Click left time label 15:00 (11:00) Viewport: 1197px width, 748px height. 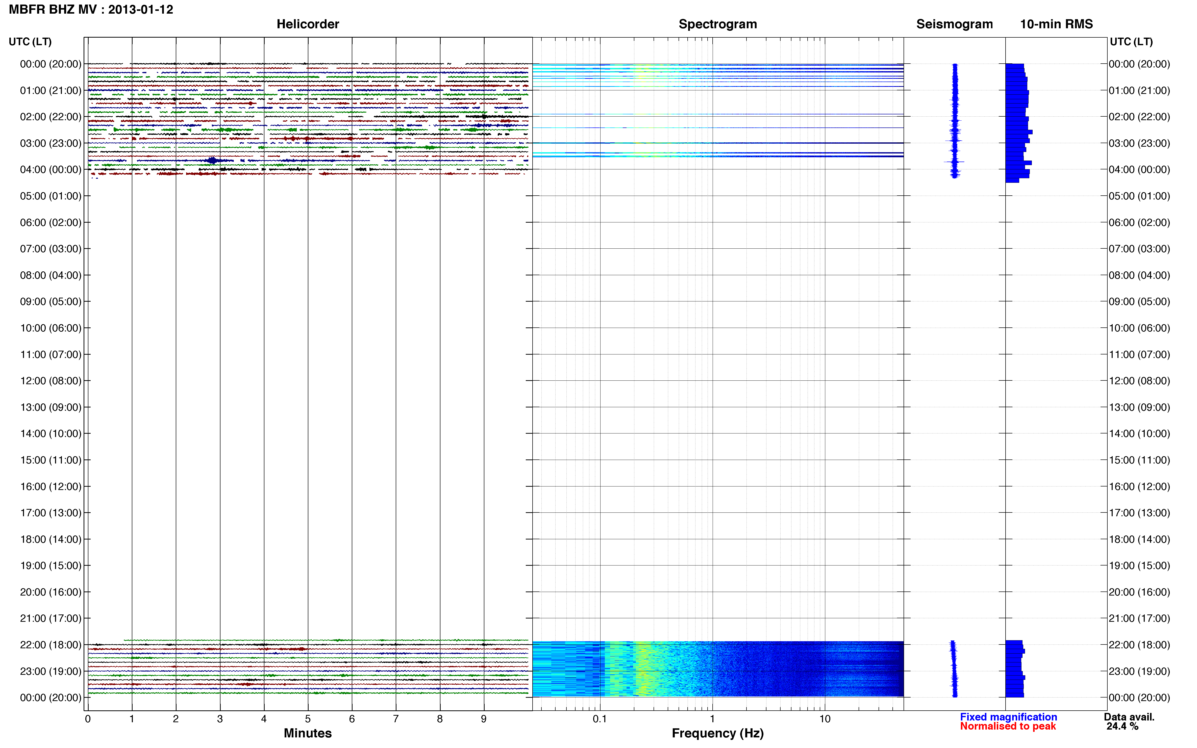point(51,460)
